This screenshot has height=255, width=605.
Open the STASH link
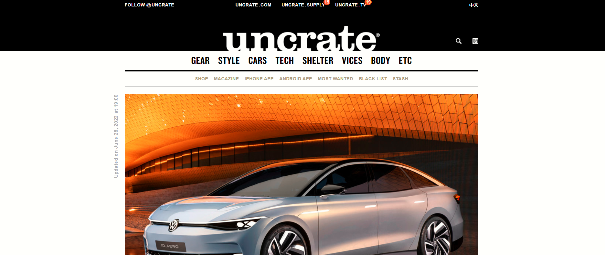pos(400,79)
